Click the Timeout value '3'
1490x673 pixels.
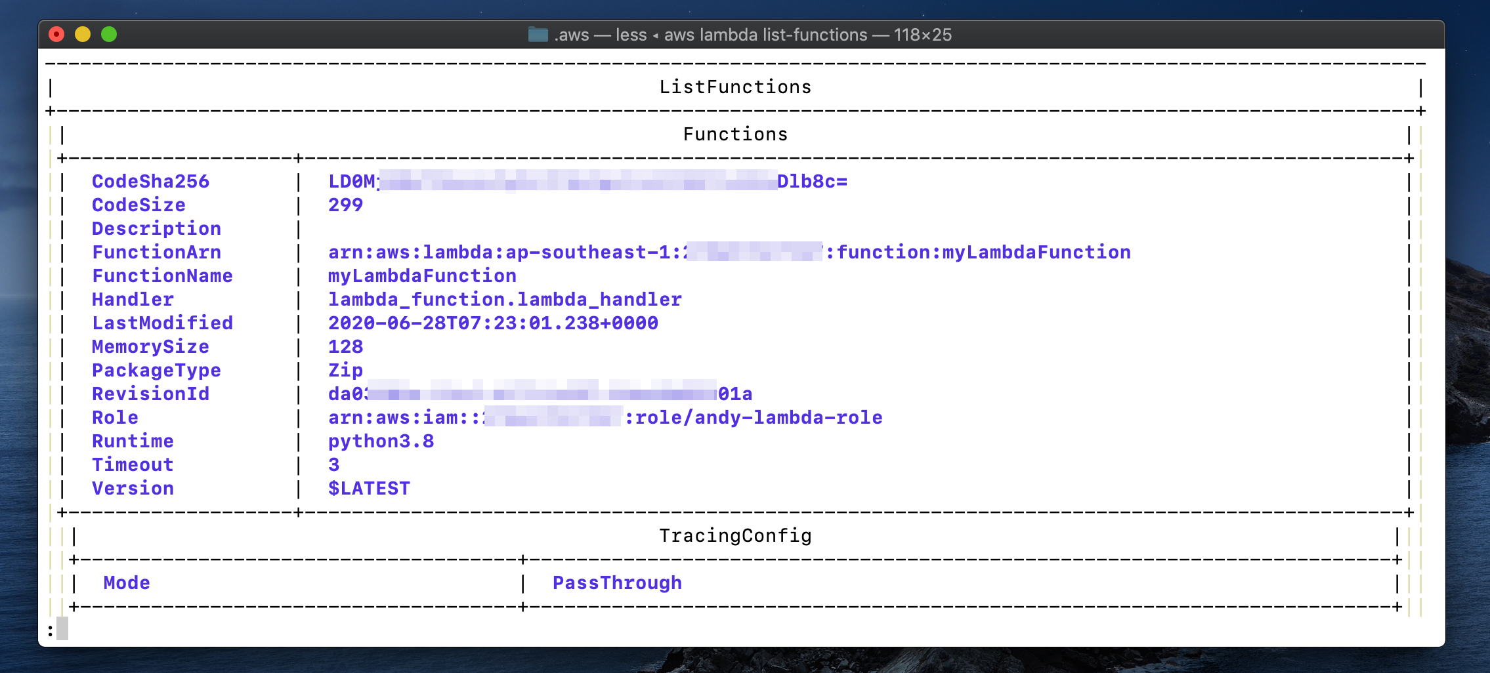point(333,465)
